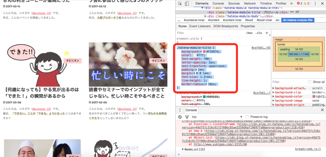326x157 pixels.
Task: Open the http://www.yukigao.com/:2215:60 link
Action: (x=220, y=144)
